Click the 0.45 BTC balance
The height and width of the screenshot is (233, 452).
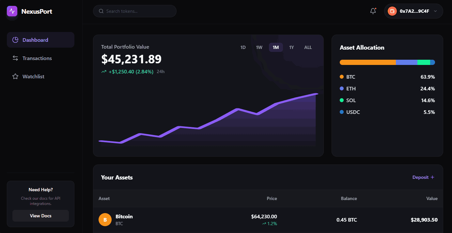point(347,220)
